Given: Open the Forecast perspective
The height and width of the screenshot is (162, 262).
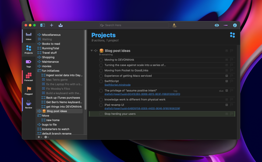Looking at the screenshot, I should 28,77.
